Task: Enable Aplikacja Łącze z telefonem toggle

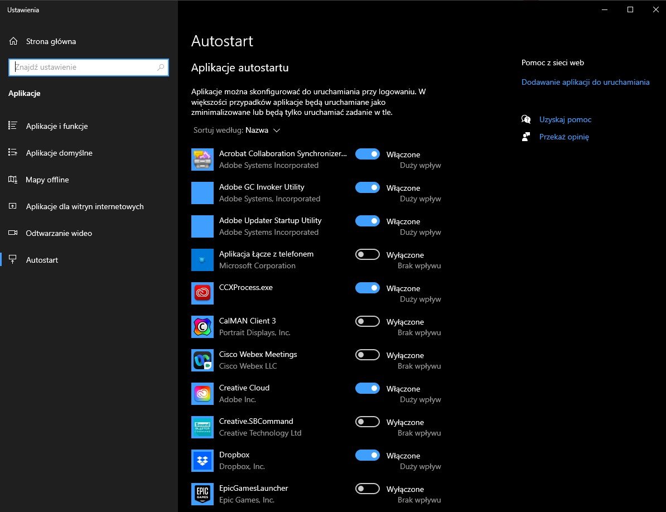Action: [367, 254]
